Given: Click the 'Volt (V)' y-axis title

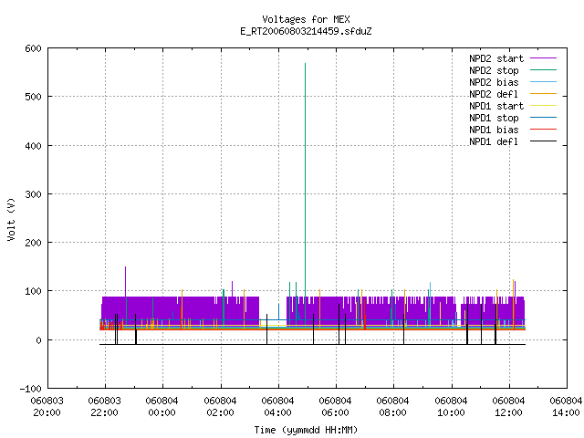Looking at the screenshot, I should click(11, 219).
